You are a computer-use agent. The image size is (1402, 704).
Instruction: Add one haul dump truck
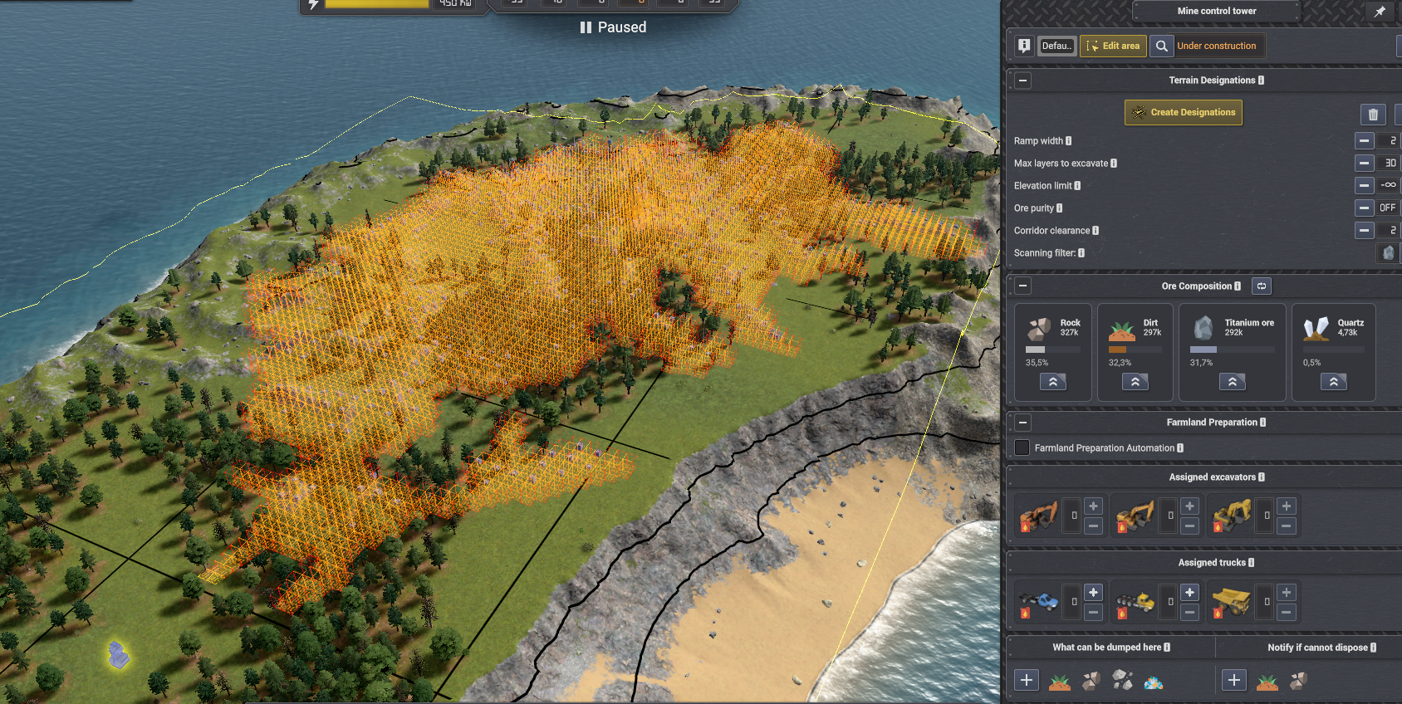coord(1286,593)
